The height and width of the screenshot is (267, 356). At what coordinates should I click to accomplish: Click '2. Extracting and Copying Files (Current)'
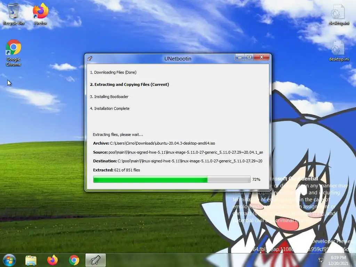point(129,84)
